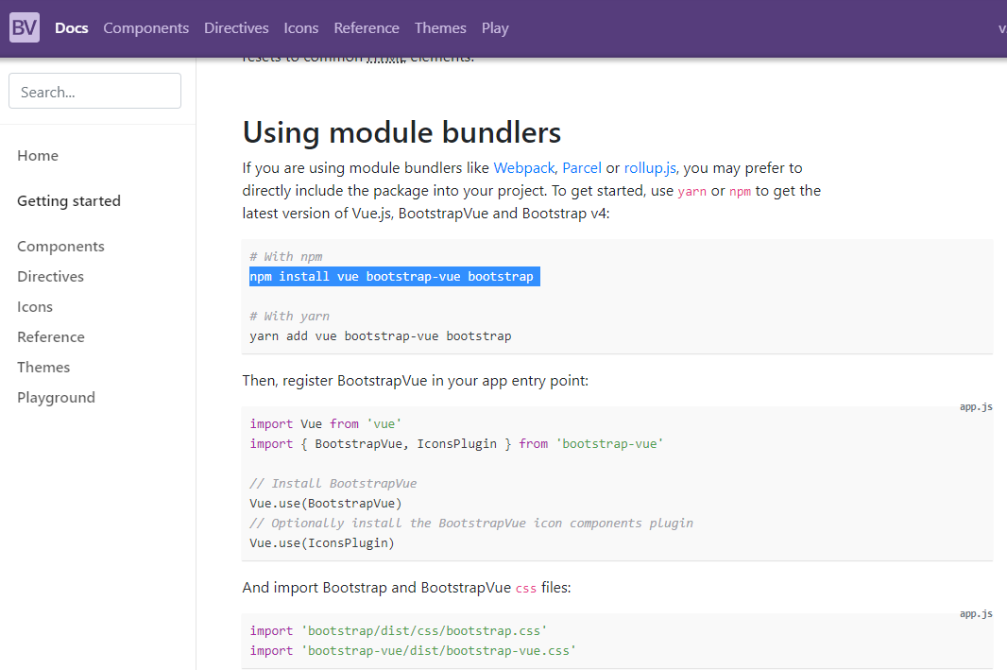The width and height of the screenshot is (1007, 670).
Task: Click the optional icon plugin comment line
Action: pyautogui.click(x=471, y=524)
